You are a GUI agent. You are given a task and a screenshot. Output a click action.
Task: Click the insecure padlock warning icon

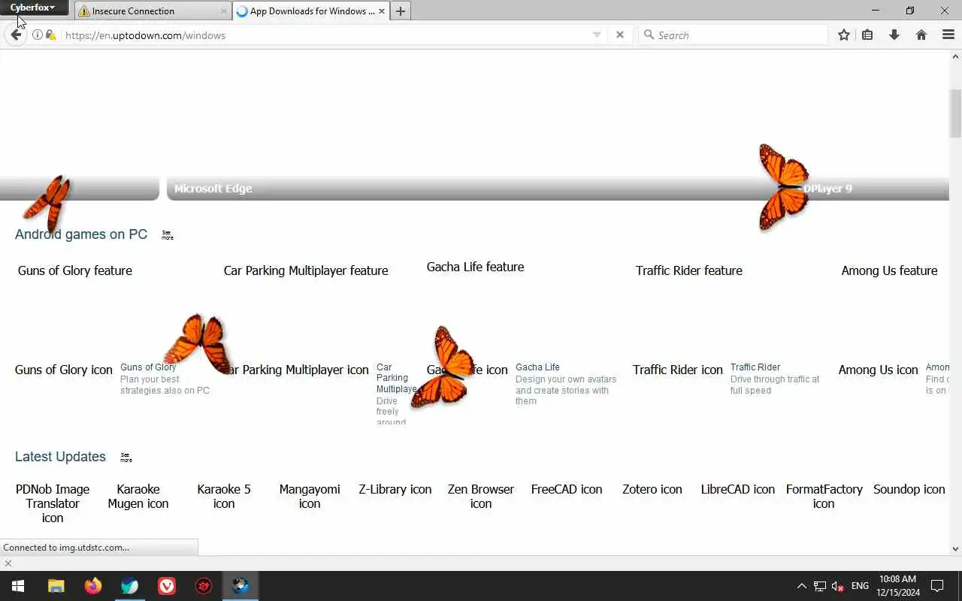(x=50, y=35)
